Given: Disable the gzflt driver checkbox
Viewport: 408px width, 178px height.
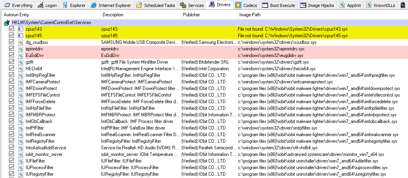Looking at the screenshot, I should click(x=11, y=62).
